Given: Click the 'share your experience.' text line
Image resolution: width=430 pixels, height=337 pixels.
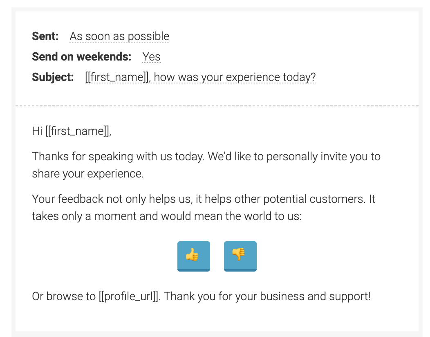Looking at the screenshot, I should pyautogui.click(x=88, y=174).
